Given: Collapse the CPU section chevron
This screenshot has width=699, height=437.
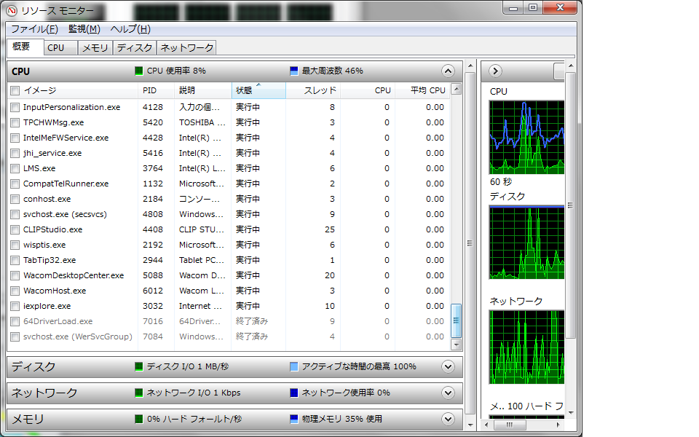Looking at the screenshot, I should click(x=448, y=71).
